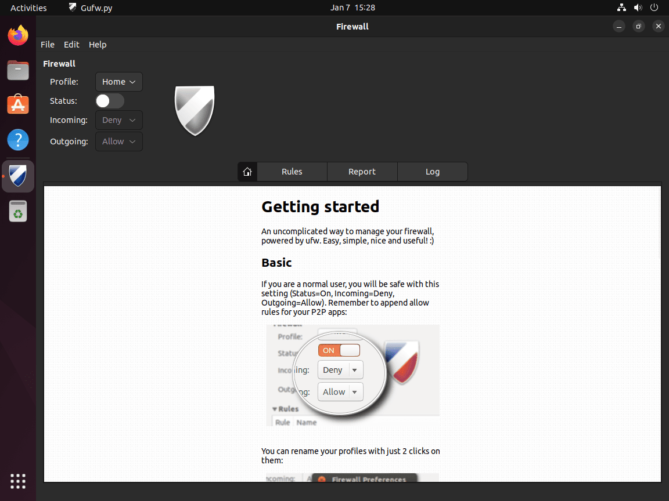This screenshot has width=669, height=501.
Task: Click the Gufw shield icon in the dock
Action: [17, 176]
